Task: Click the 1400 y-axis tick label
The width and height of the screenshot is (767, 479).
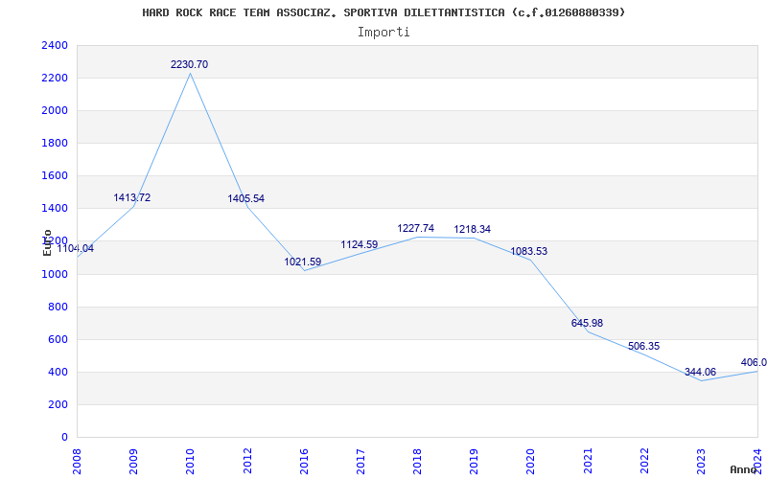Action: click(55, 209)
